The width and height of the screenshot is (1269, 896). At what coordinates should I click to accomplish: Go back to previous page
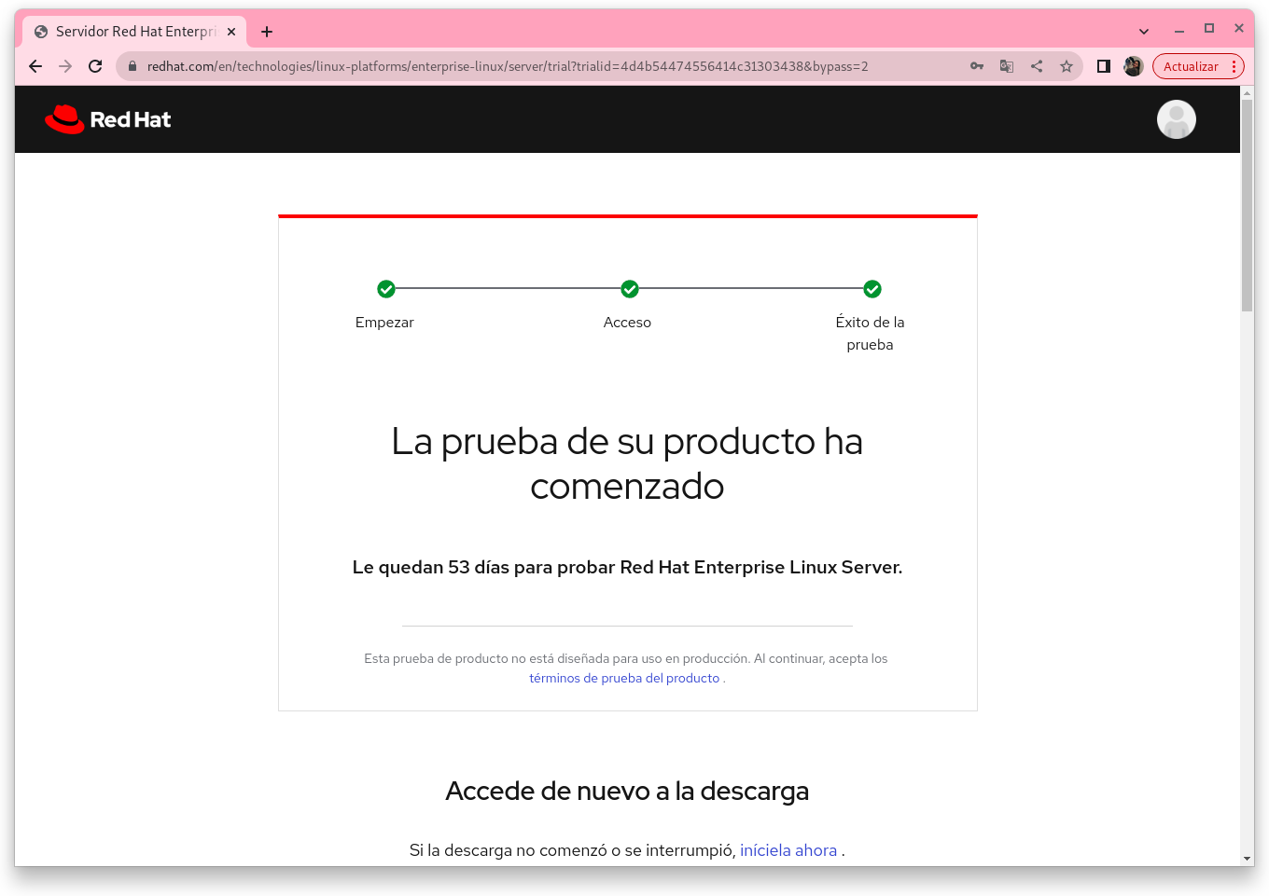[35, 66]
